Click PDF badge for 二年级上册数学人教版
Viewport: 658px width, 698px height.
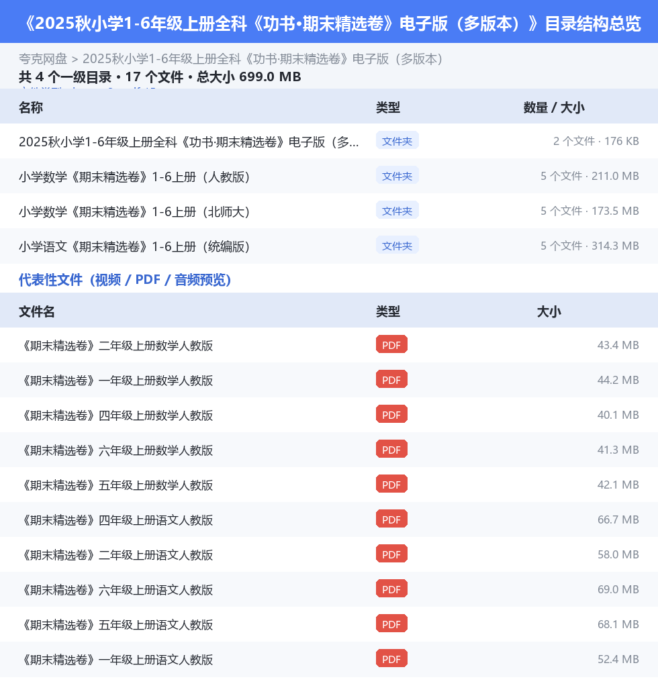point(391,344)
